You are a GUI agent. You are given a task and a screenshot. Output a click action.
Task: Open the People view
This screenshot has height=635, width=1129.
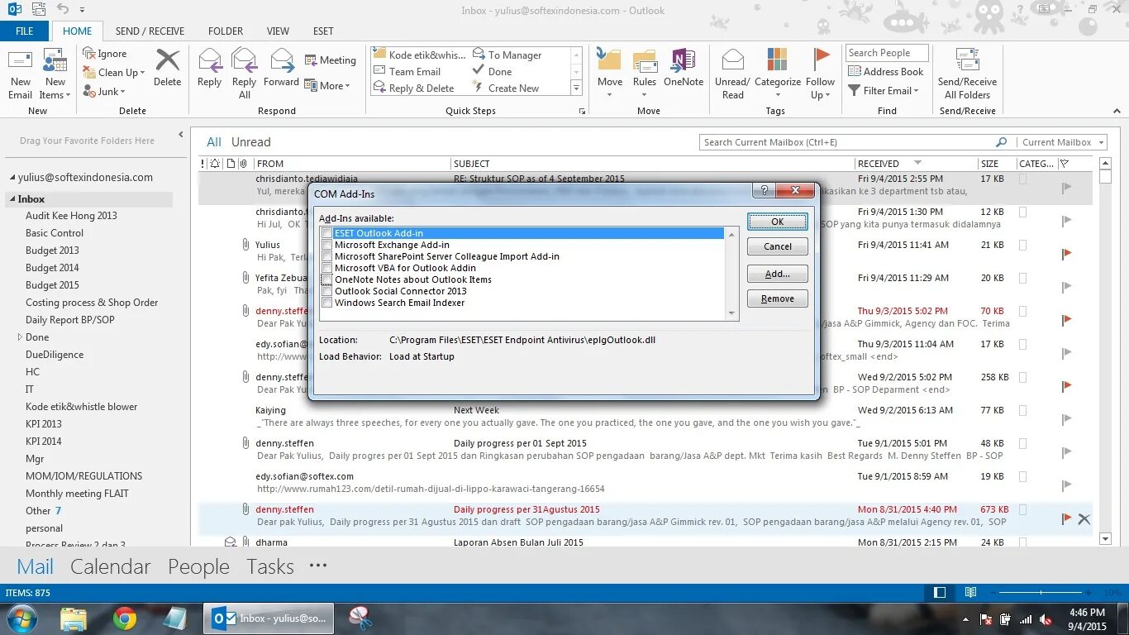[x=198, y=566]
